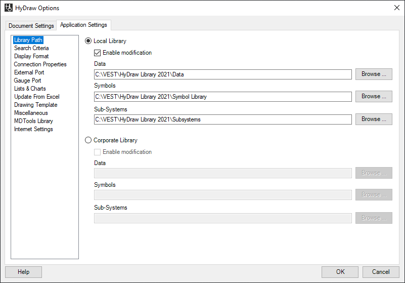Open MDTools Library settings

33,121
